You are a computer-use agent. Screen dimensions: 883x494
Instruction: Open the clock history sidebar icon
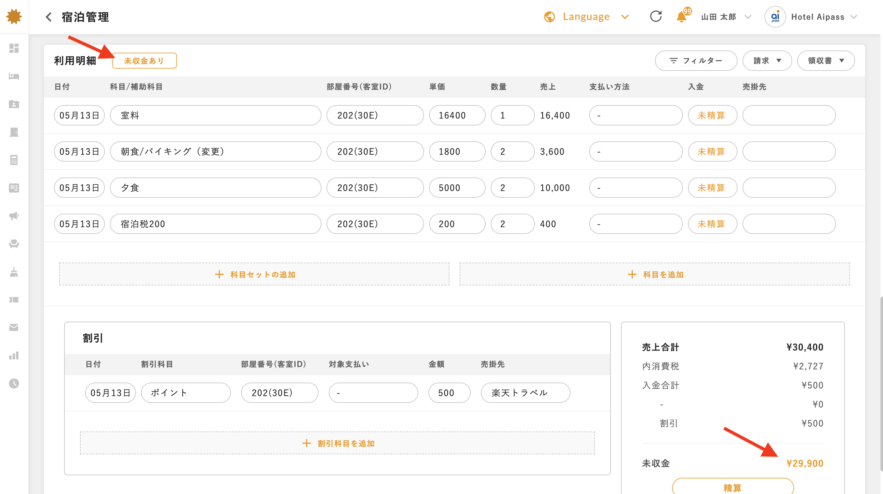tap(14, 383)
